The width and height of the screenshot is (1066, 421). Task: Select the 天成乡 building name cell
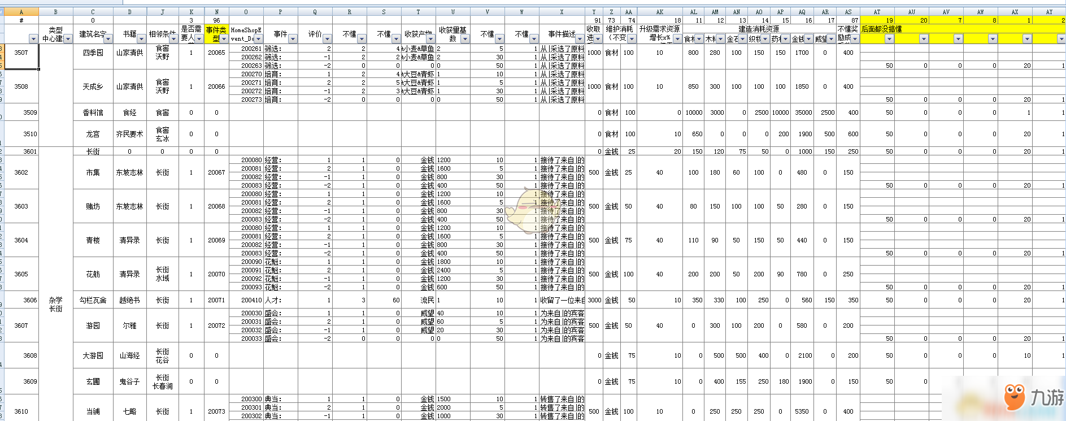tap(93, 86)
